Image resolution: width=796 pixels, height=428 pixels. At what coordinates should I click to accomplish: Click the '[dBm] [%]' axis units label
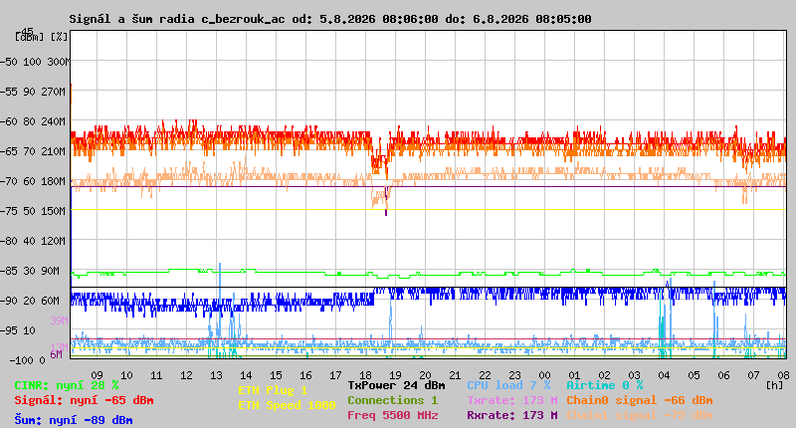[42, 37]
